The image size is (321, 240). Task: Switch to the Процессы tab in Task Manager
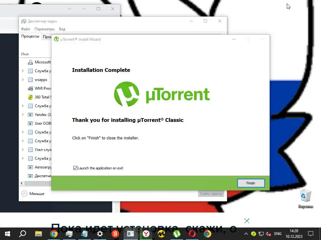(x=30, y=36)
